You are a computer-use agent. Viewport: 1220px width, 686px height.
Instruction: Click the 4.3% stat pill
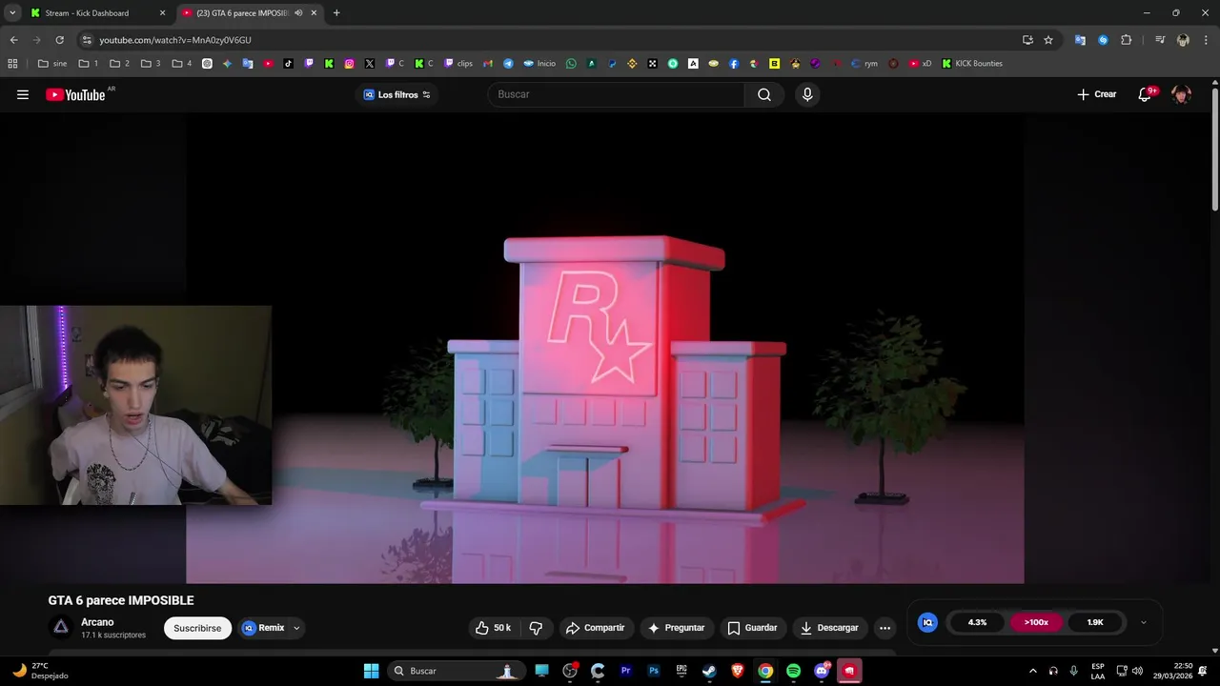coord(978,622)
